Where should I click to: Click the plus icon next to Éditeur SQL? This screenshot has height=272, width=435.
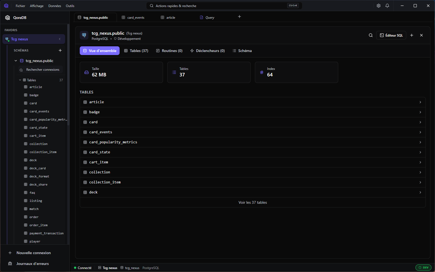(412, 35)
